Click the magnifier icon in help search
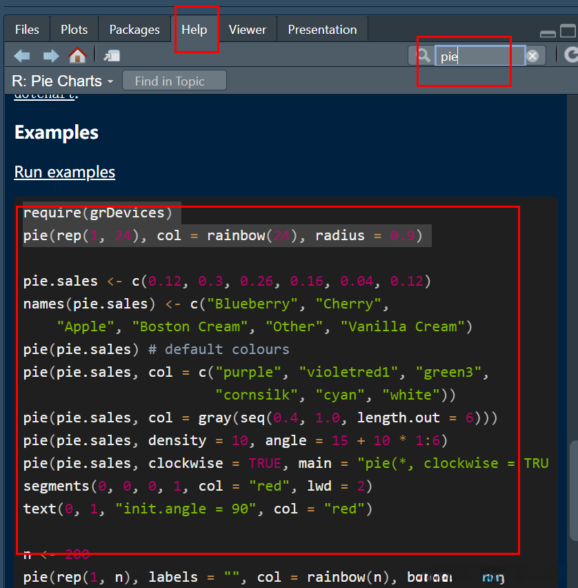Screen dimensions: 578x588 [423, 56]
